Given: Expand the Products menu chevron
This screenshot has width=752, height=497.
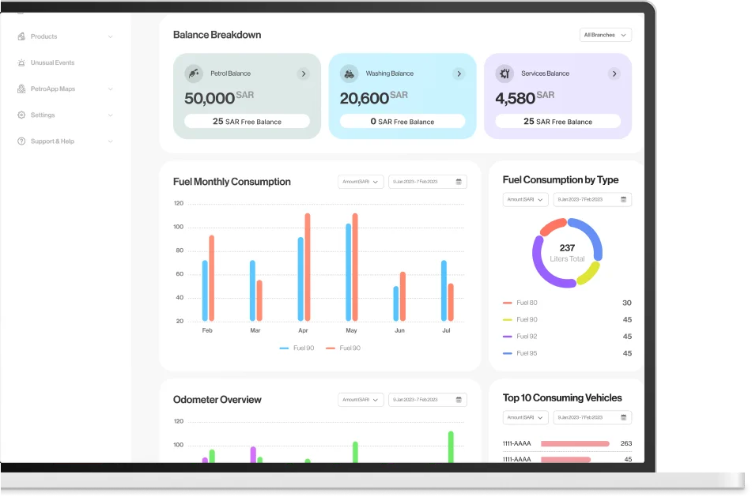Looking at the screenshot, I should point(111,36).
